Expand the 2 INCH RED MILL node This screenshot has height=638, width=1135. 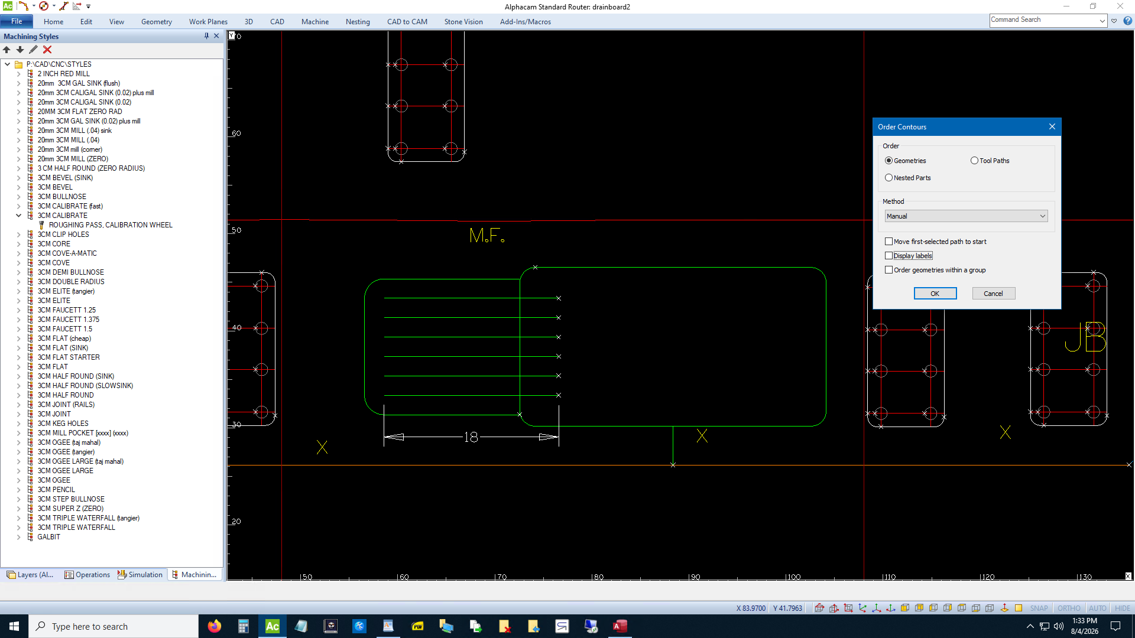18,74
